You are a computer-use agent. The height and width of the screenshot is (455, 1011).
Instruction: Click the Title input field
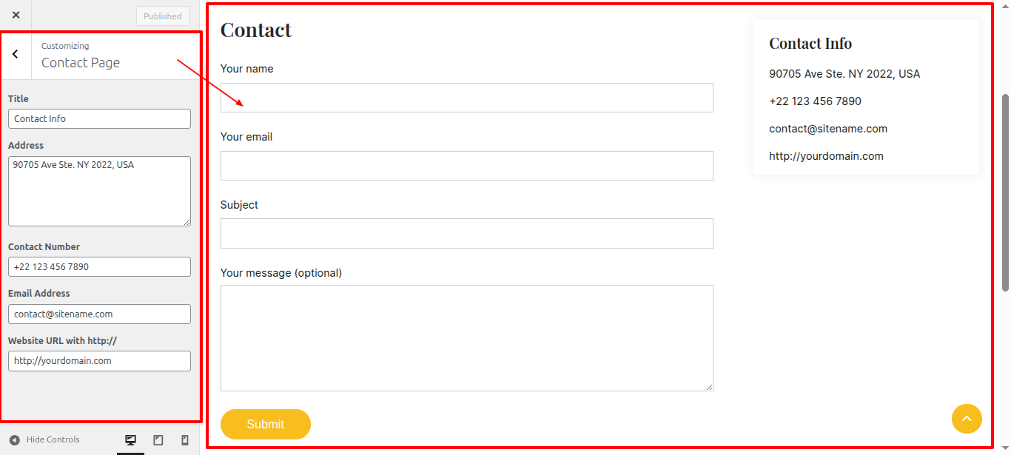tap(99, 118)
